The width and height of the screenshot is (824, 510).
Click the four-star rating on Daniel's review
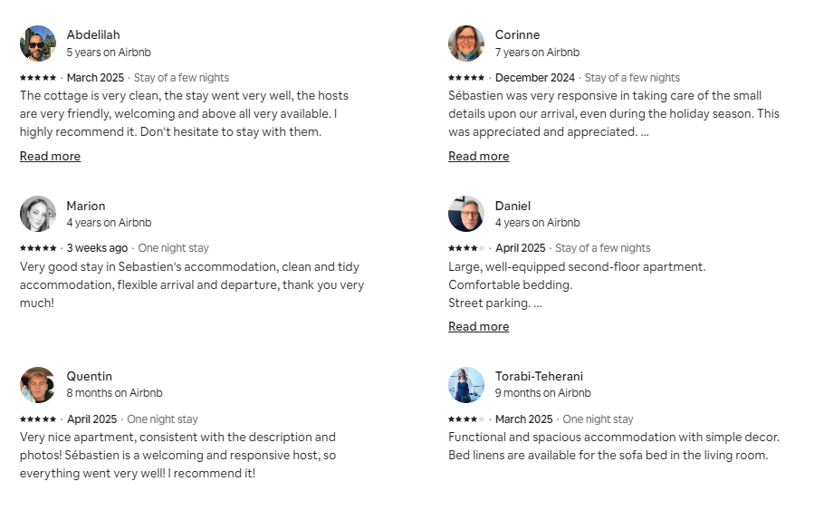tap(466, 248)
